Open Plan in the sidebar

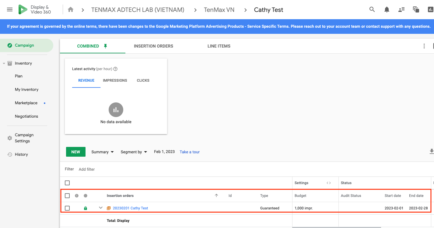(x=19, y=76)
